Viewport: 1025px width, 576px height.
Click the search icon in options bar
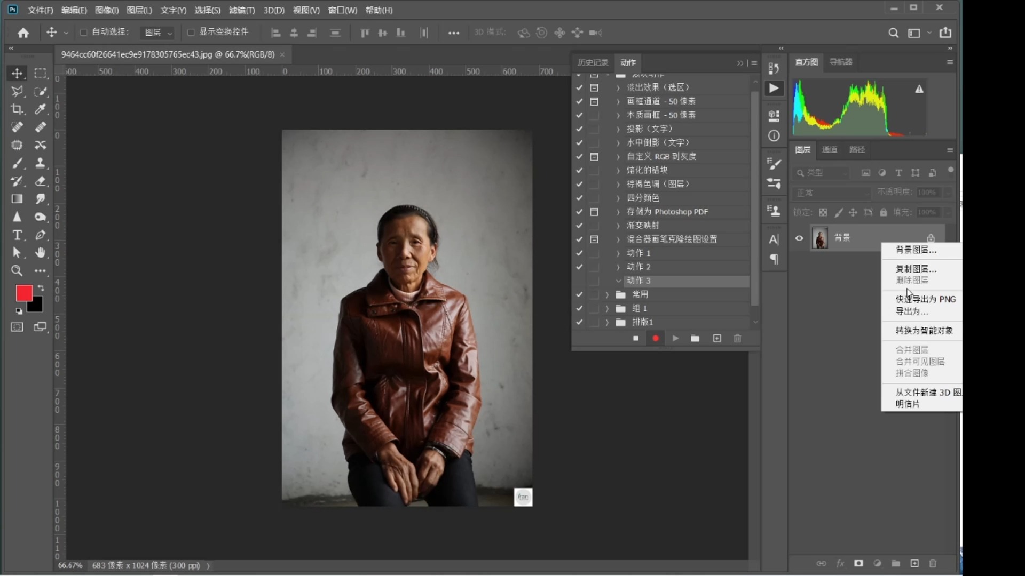(893, 33)
